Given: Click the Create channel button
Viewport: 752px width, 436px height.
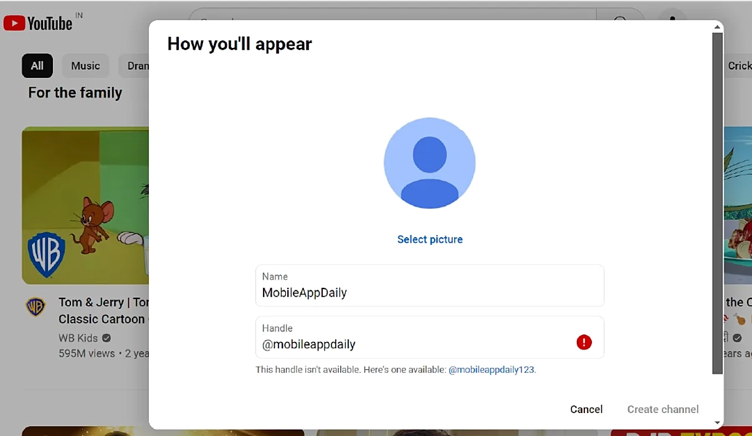Looking at the screenshot, I should click(x=663, y=409).
